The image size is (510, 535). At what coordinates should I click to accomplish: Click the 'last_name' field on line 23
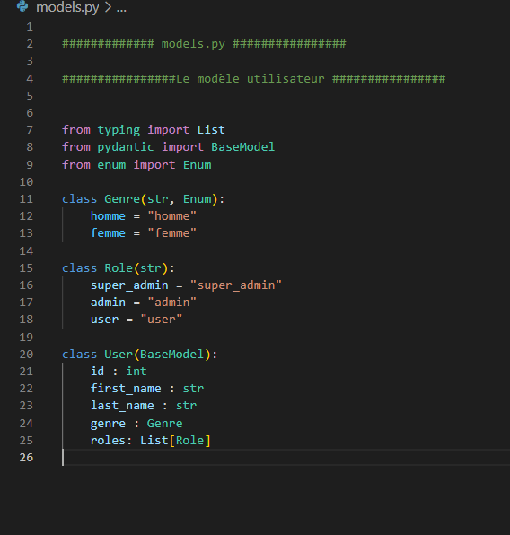coord(122,406)
